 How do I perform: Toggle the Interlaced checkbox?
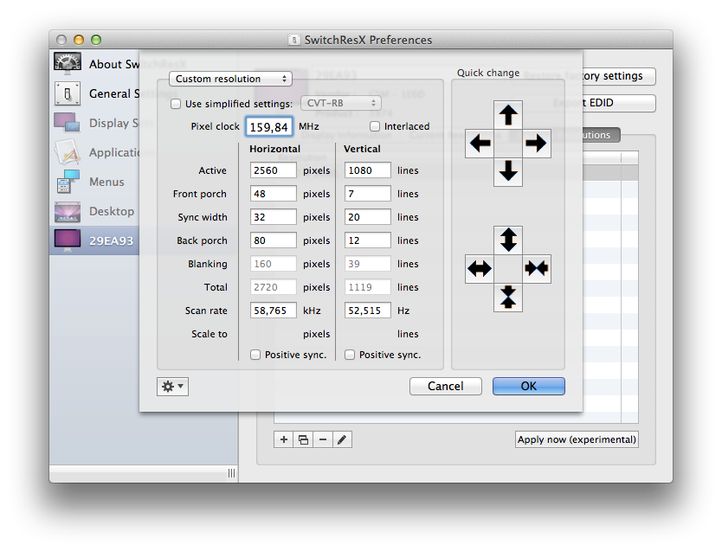click(x=375, y=126)
